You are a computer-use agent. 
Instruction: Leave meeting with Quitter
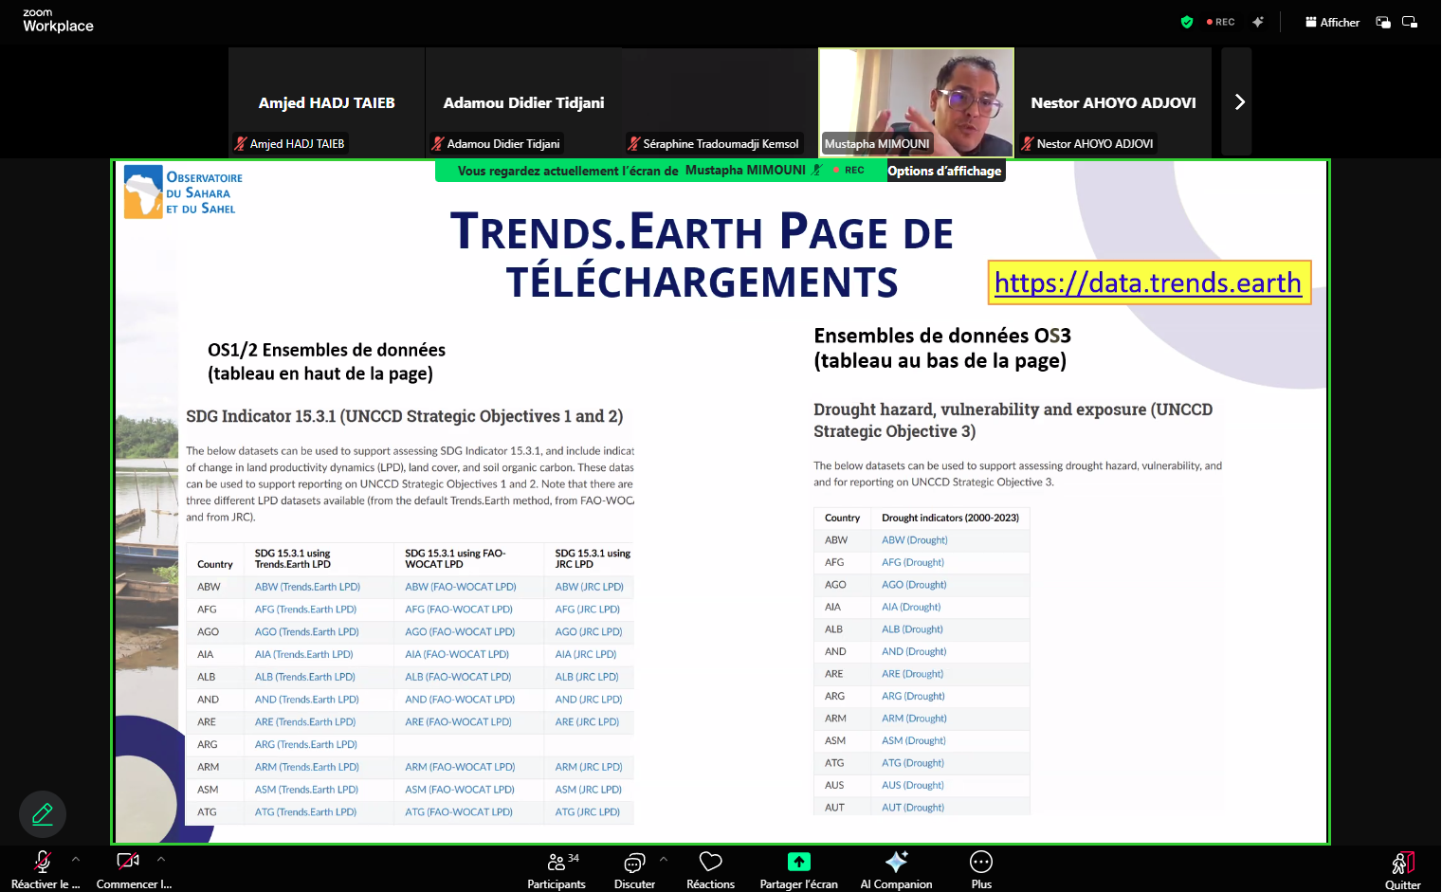tap(1403, 868)
